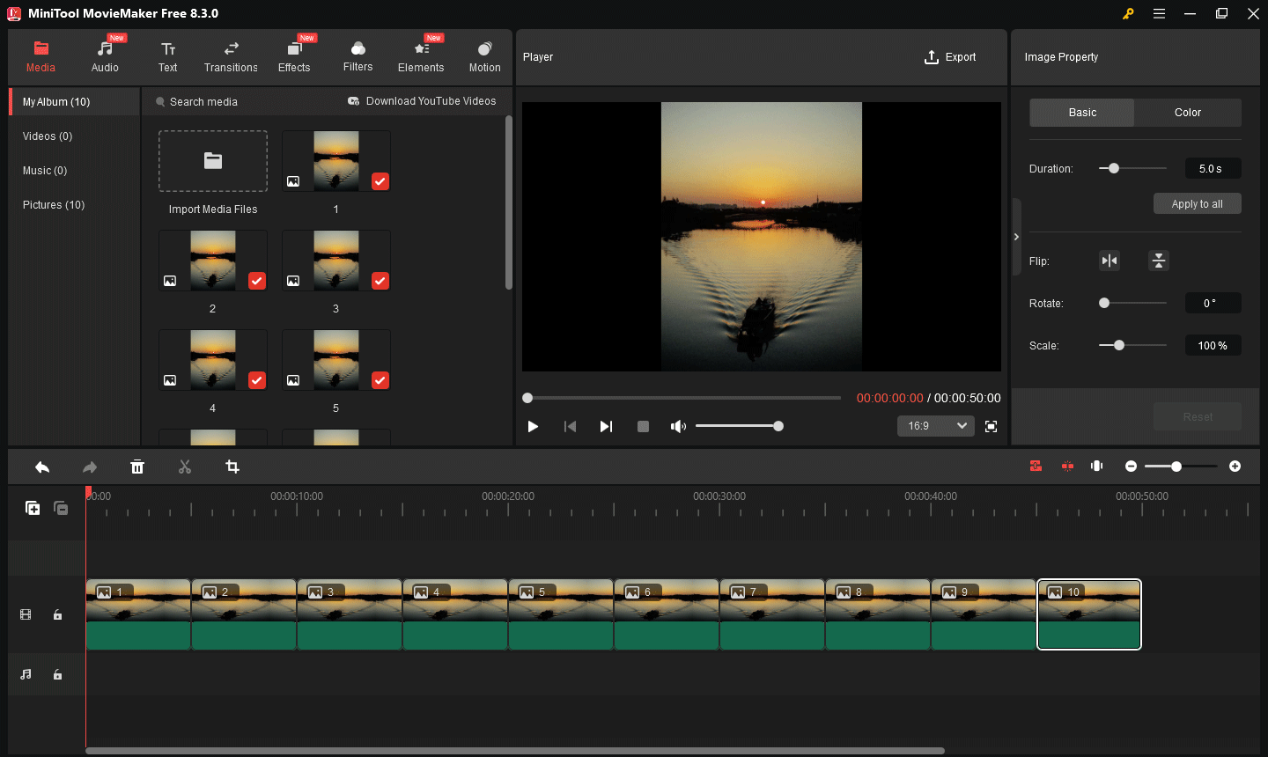The height and width of the screenshot is (757, 1268).
Task: Open the Audio tab
Action: pyautogui.click(x=105, y=57)
